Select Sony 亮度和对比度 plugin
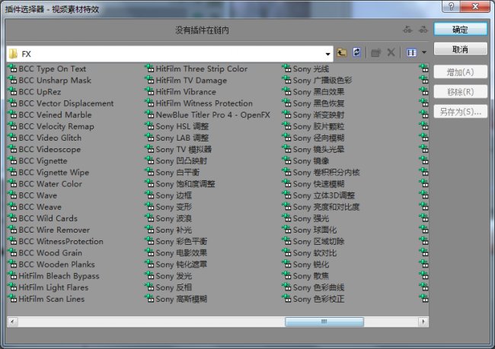Screen dimensions: 495x349 (x=321, y=207)
